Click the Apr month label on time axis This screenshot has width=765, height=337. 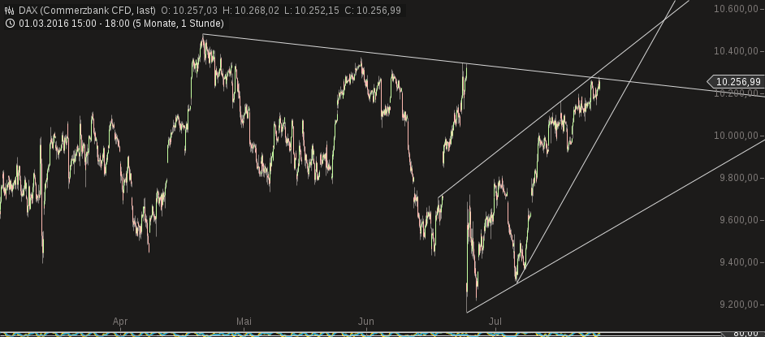(x=120, y=322)
